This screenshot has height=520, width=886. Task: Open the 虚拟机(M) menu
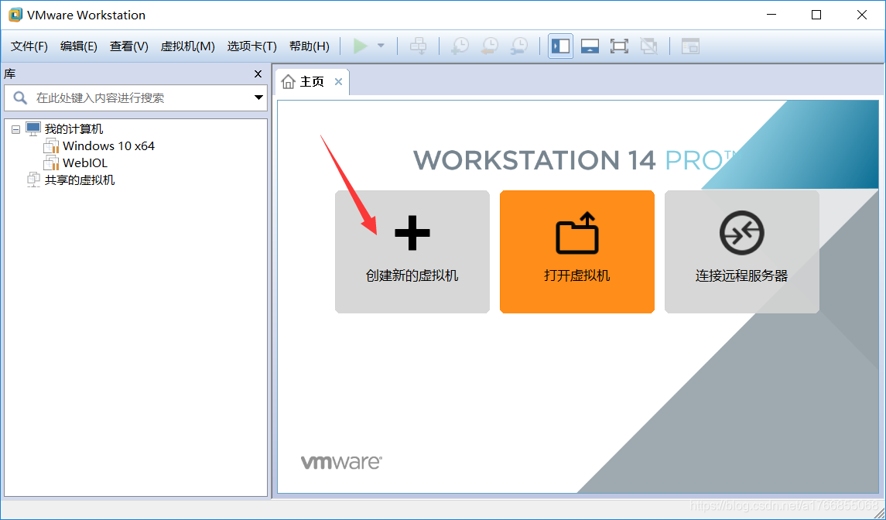(187, 46)
